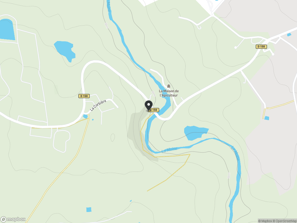Click the 50 m contour label near the top
Image resolution: width=297 pixels, height=223 pixels.
106,25
